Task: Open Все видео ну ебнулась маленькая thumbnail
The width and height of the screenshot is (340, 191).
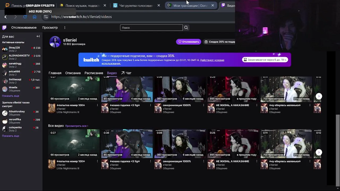Action: (x=286, y=144)
